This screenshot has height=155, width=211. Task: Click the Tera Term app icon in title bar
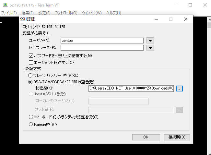(x=5, y=5)
